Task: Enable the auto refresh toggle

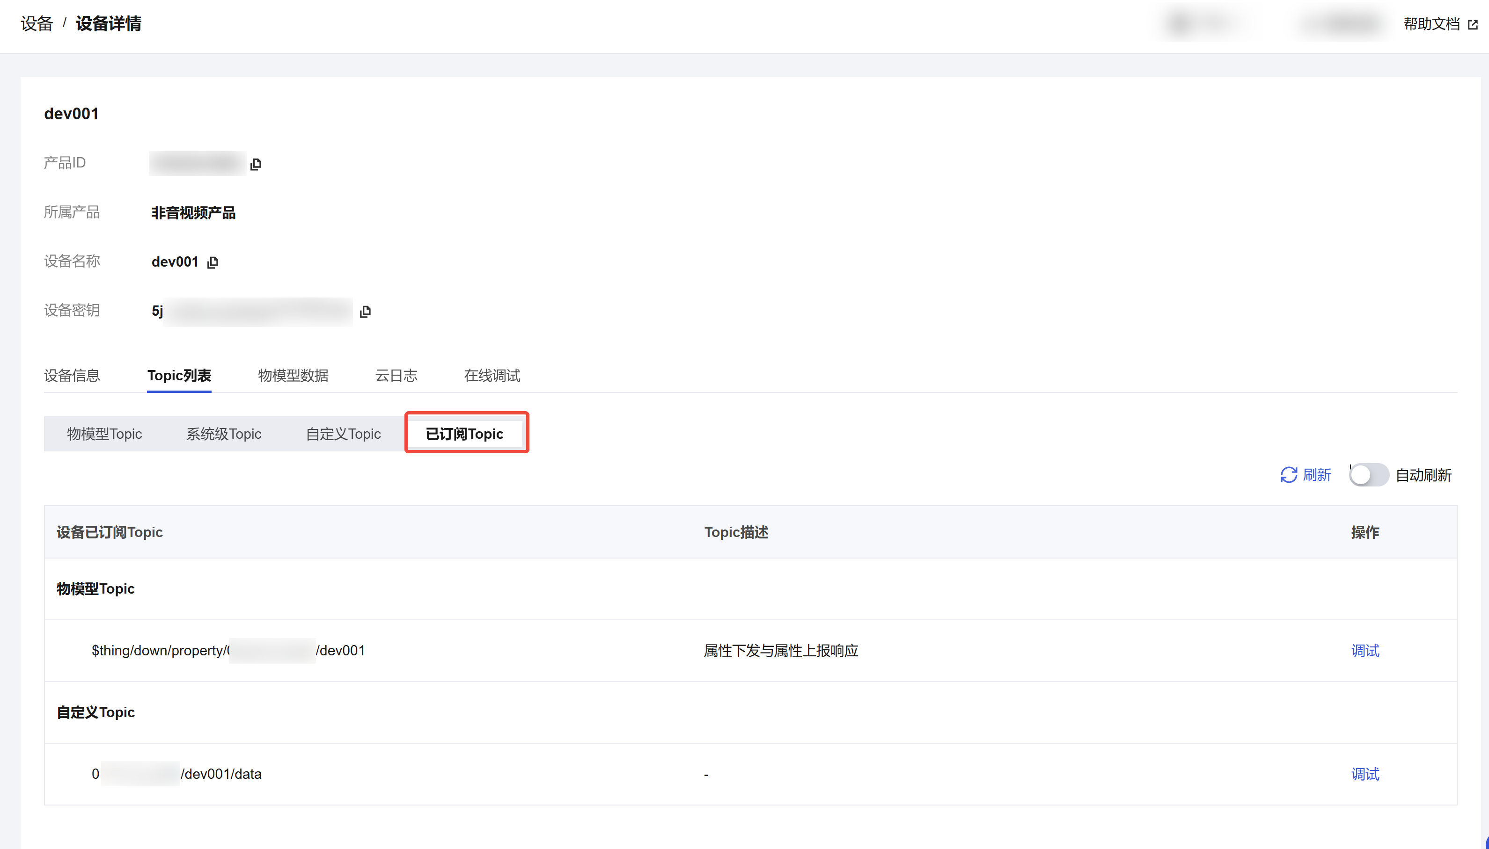Action: (1368, 475)
